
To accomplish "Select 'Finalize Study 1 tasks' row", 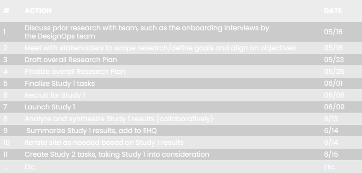I will coord(59,83).
